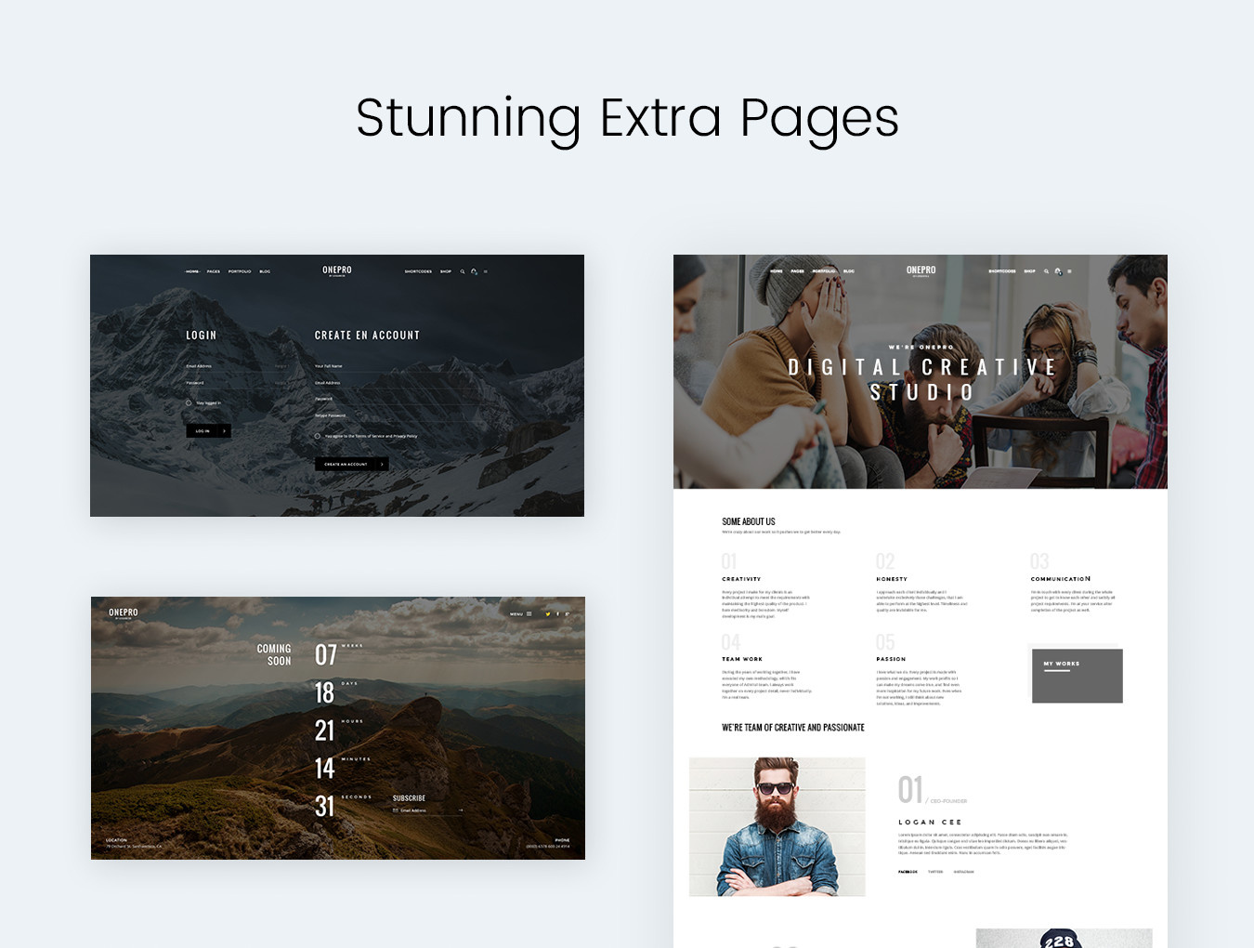
Task: Click the gray My Works box
Action: (x=1077, y=676)
